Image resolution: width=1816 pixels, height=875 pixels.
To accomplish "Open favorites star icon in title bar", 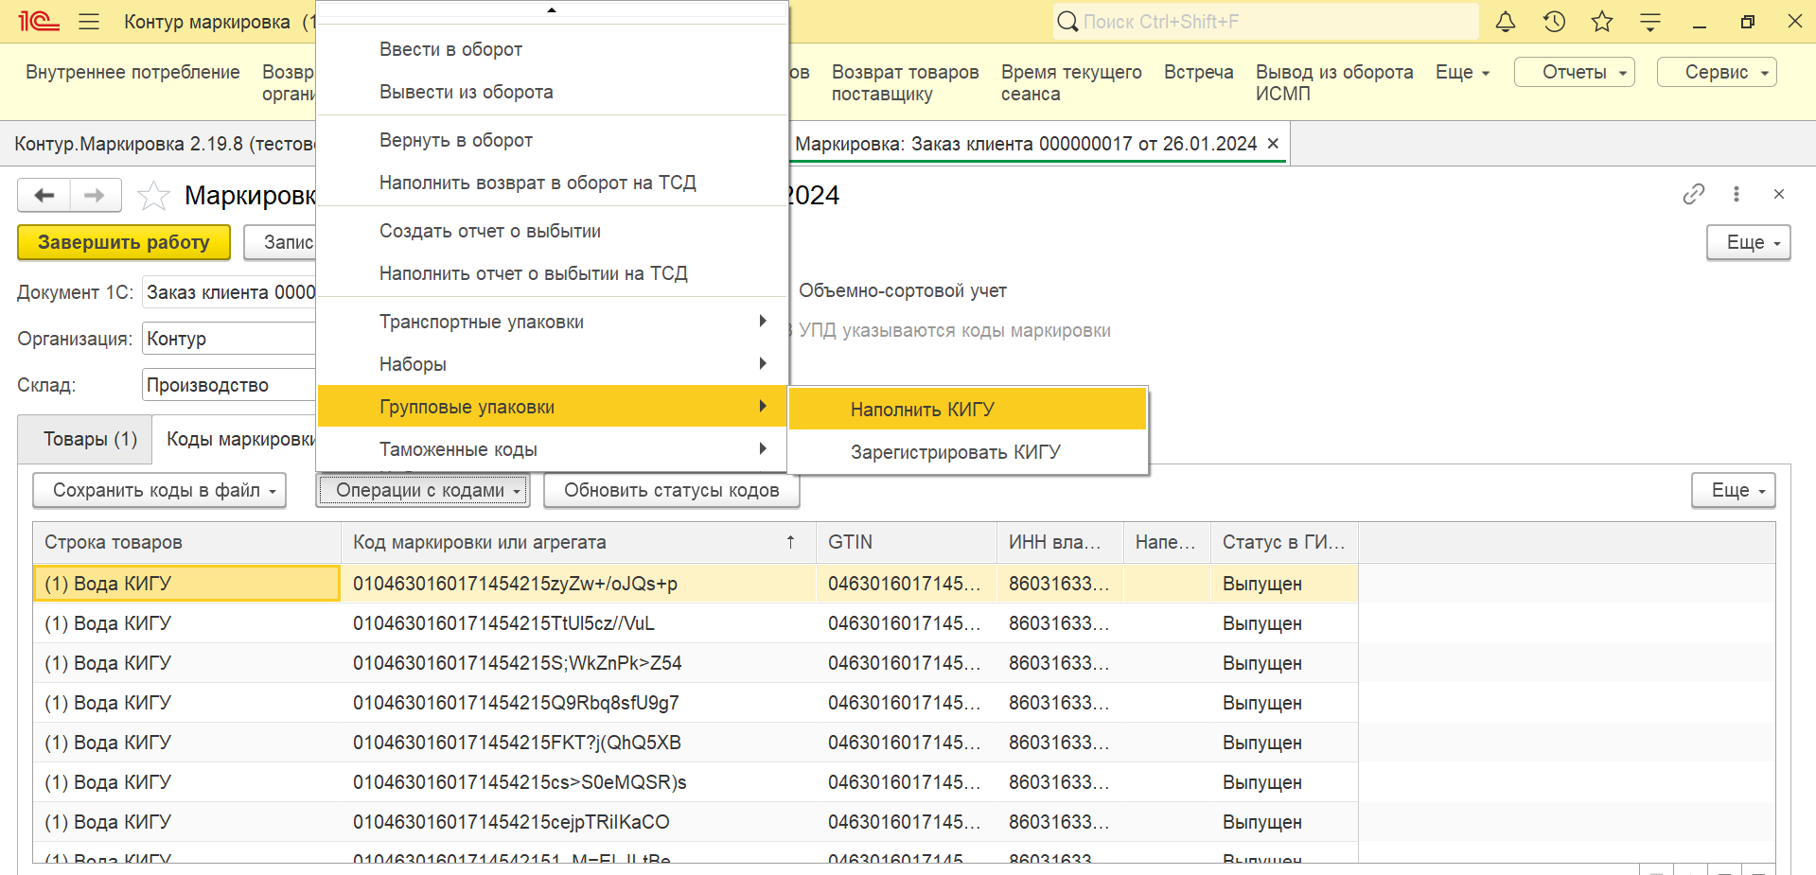I will coord(1602,22).
